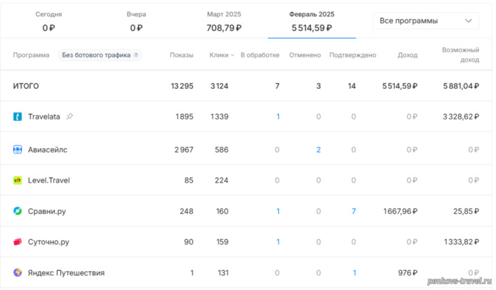Click the Доход column header

(408, 55)
